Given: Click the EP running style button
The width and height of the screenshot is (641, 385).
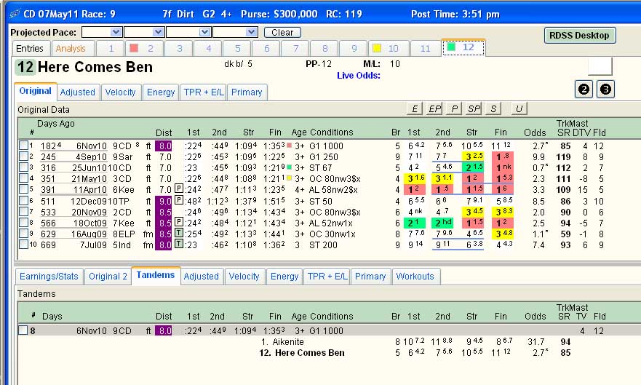Looking at the screenshot, I should pos(434,108).
